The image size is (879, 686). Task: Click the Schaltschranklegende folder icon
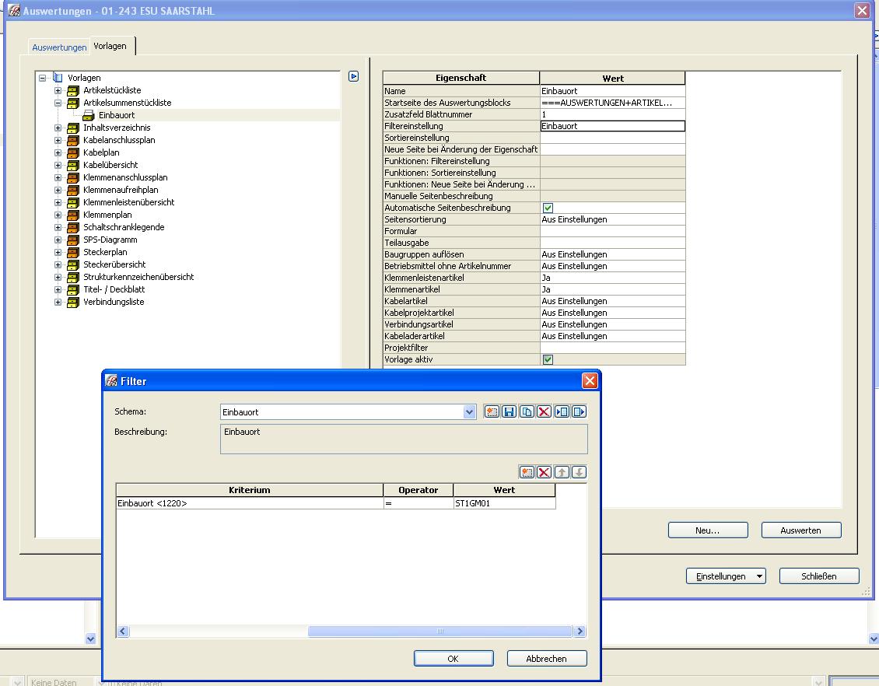73,227
